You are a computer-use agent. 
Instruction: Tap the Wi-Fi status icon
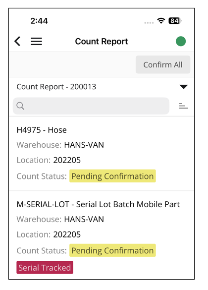pyautogui.click(x=161, y=21)
